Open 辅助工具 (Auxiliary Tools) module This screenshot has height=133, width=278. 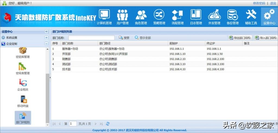click(x=251, y=17)
